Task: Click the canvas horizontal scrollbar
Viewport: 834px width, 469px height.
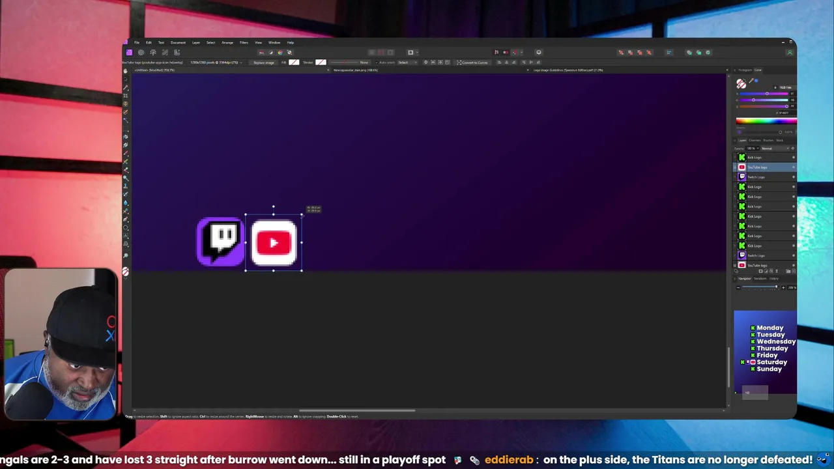Action: tap(356, 410)
